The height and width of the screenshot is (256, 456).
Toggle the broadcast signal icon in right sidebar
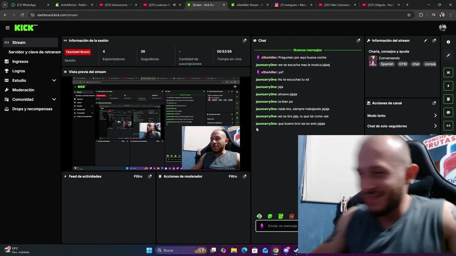pos(448,126)
